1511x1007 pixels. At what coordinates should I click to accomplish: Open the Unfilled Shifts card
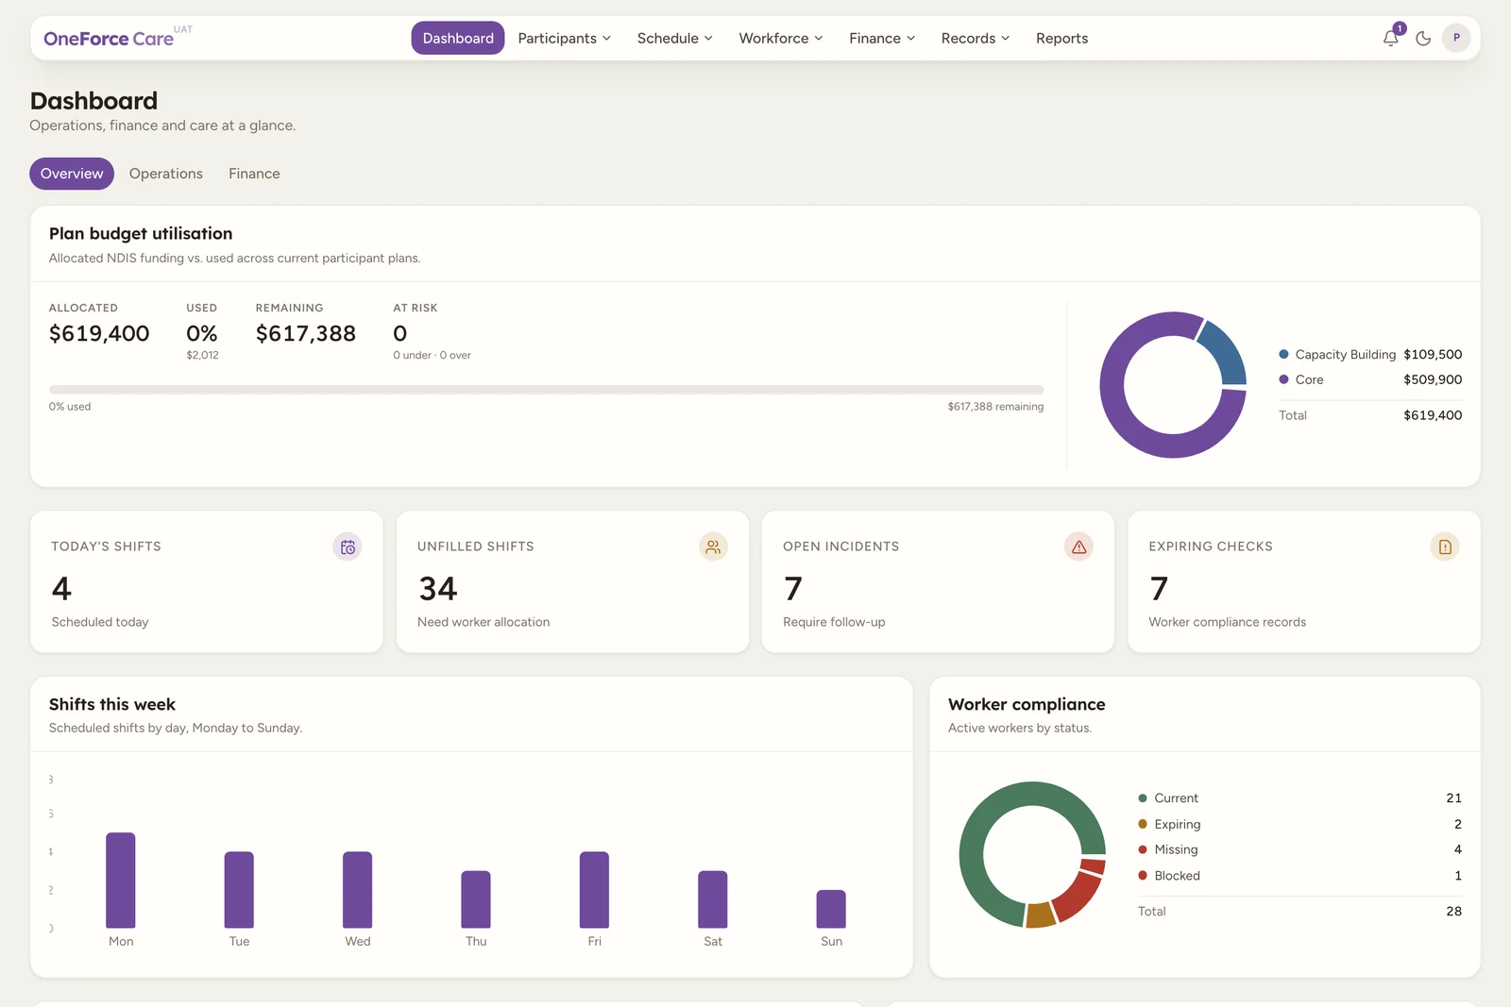point(572,581)
